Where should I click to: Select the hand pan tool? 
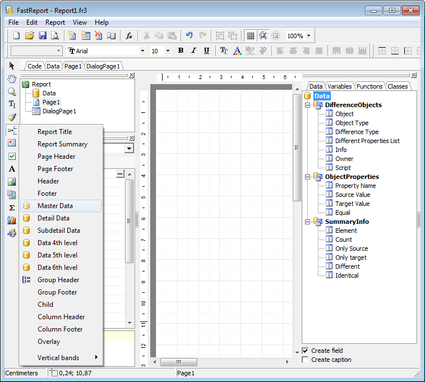[x=12, y=79]
